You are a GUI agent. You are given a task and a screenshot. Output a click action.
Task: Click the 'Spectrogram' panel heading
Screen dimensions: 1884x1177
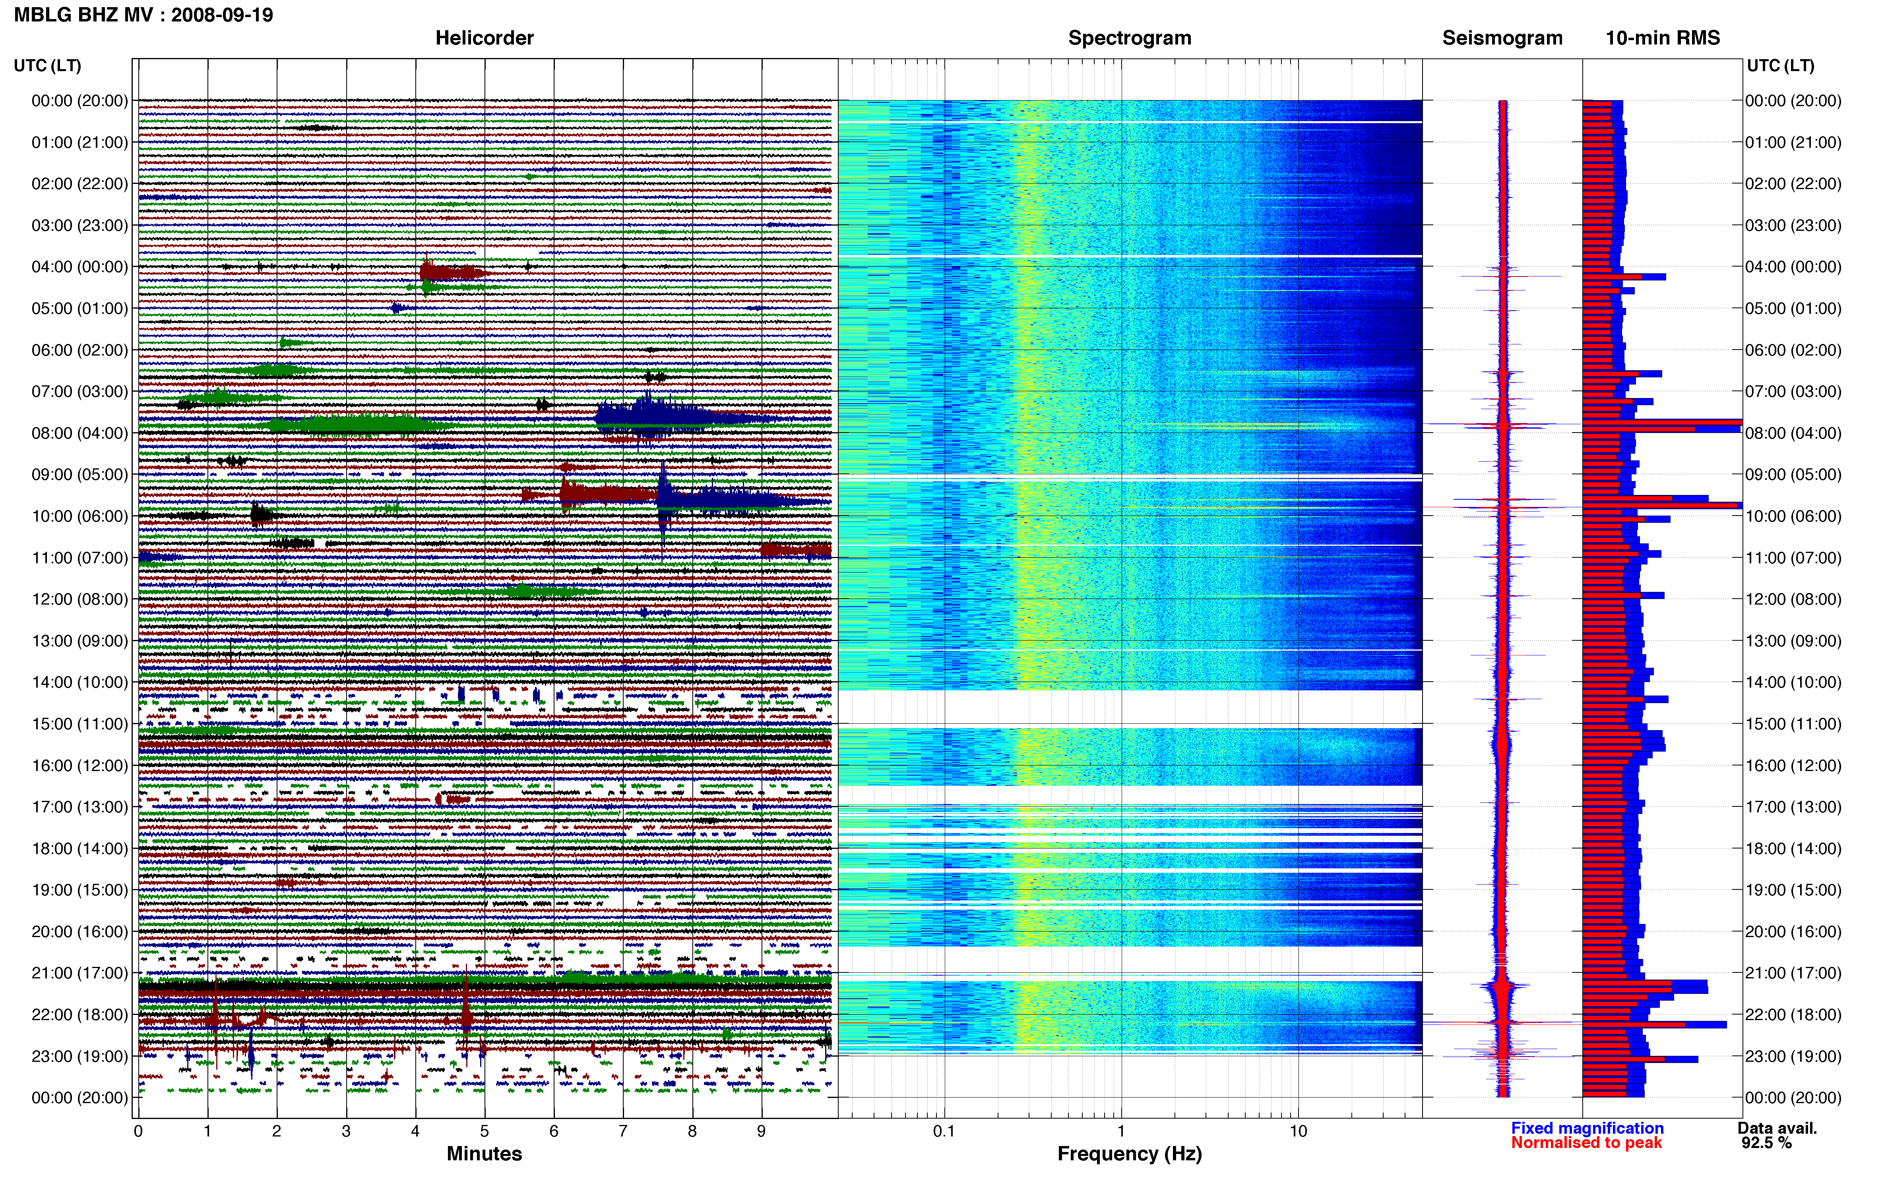[1129, 37]
